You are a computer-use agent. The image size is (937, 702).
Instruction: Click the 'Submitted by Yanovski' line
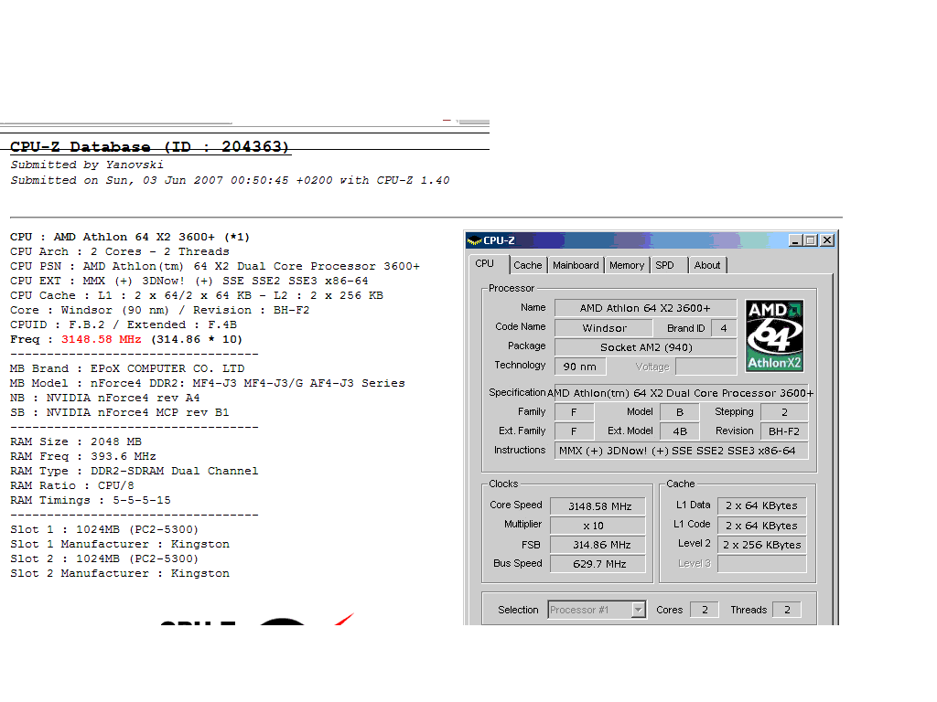tap(87, 165)
